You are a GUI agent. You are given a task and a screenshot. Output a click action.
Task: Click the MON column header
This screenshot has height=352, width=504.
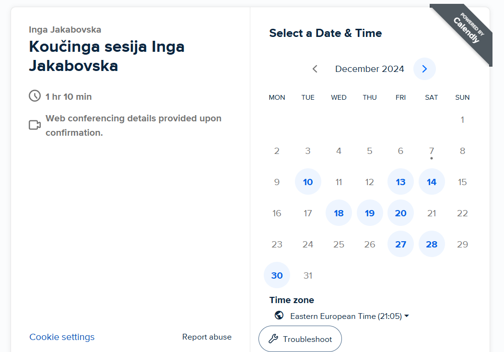point(277,97)
